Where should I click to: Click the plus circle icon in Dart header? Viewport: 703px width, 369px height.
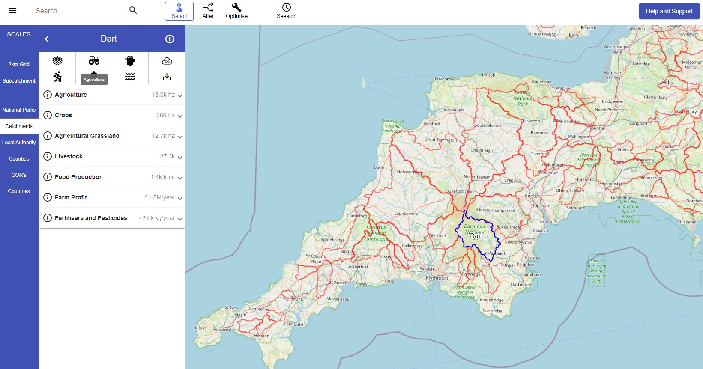(x=170, y=39)
